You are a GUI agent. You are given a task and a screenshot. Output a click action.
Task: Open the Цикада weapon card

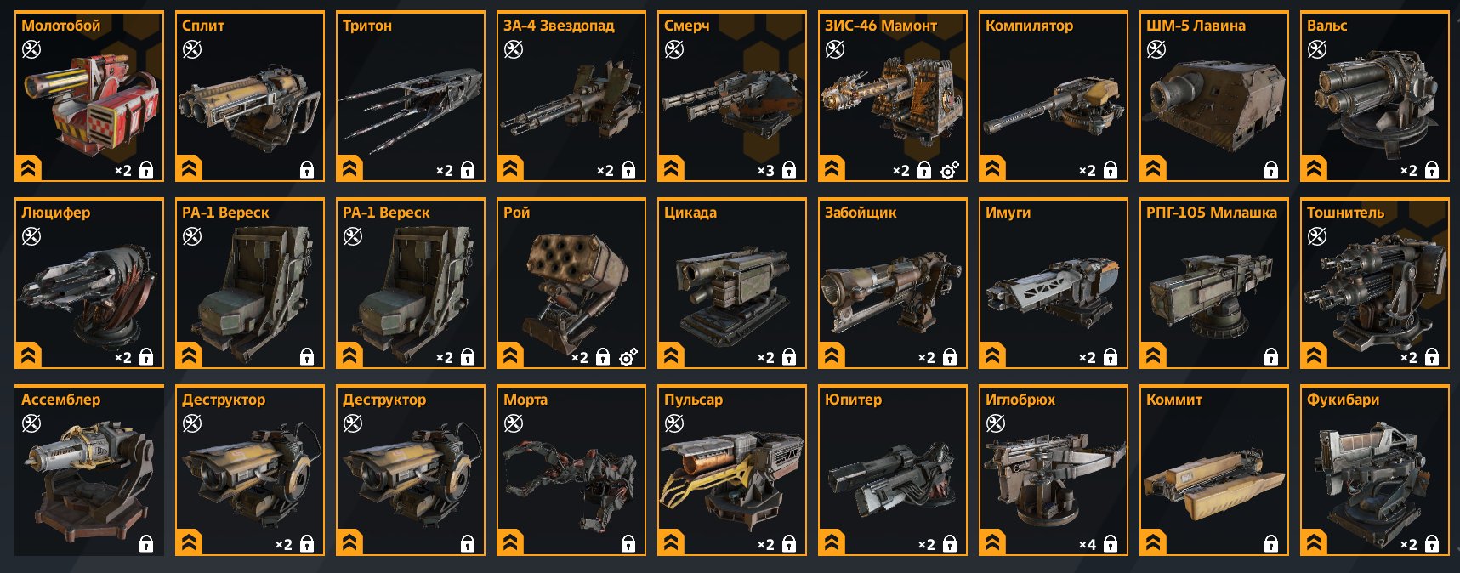tap(732, 283)
